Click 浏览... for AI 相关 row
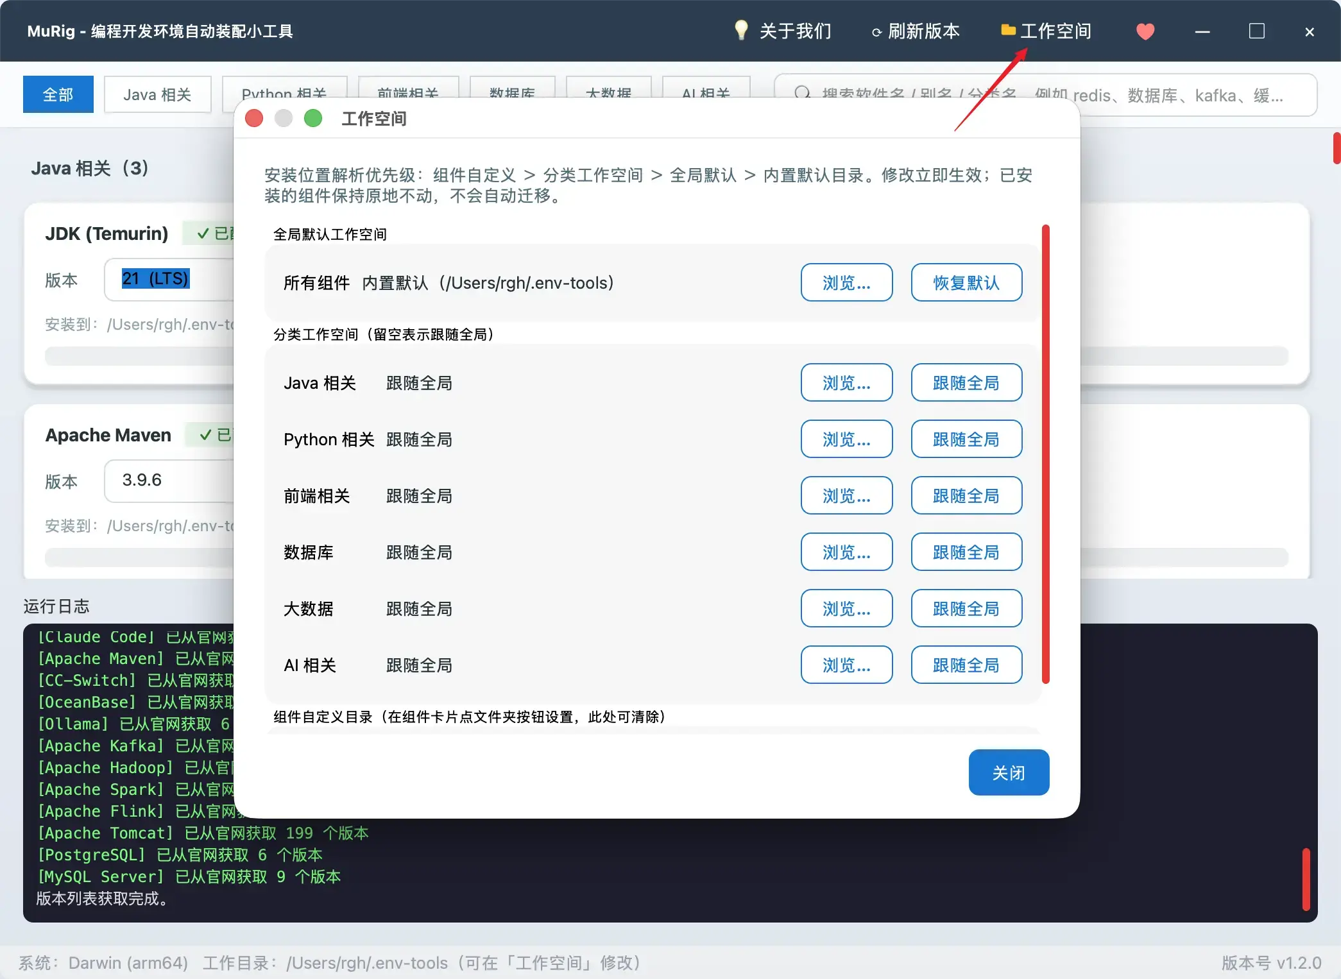The width and height of the screenshot is (1341, 979). pos(846,665)
